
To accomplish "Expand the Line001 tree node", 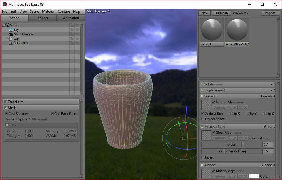I will pos(10,43).
